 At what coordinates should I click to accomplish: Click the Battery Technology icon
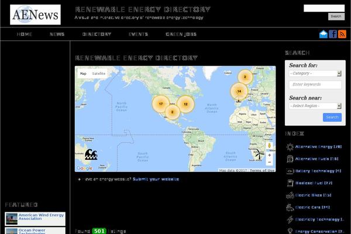point(290,171)
